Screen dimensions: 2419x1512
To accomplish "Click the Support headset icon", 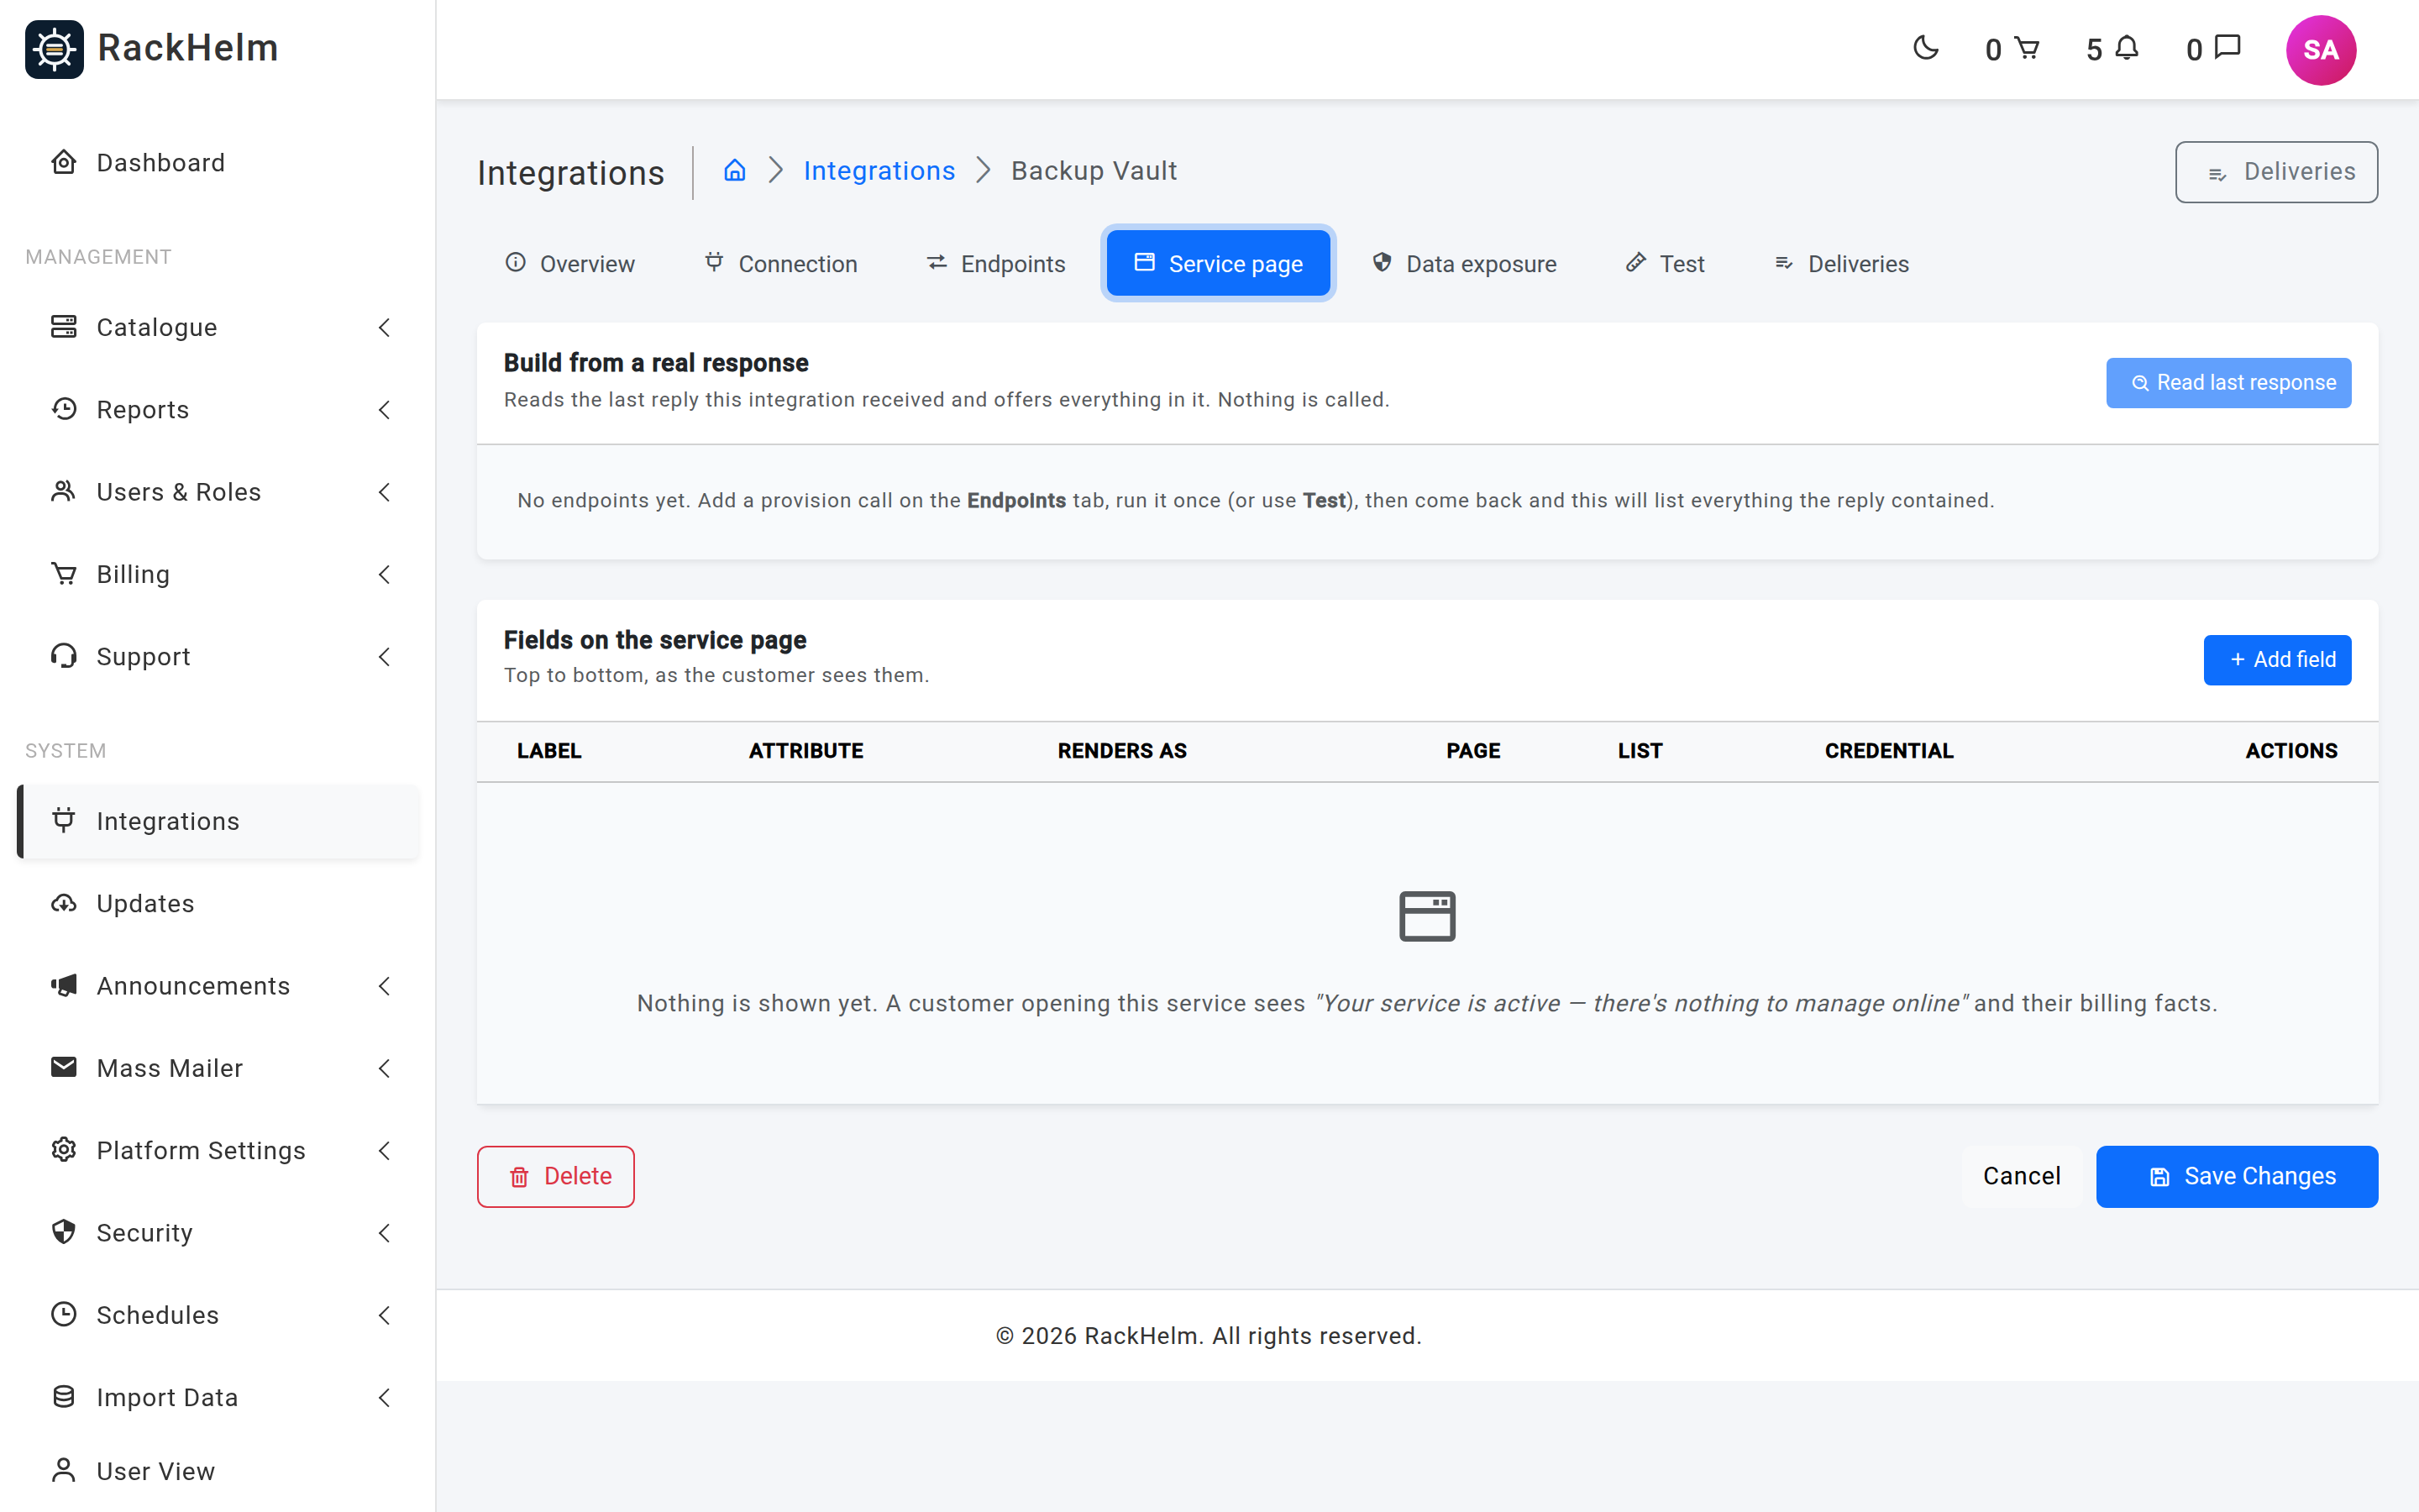I will [64, 656].
